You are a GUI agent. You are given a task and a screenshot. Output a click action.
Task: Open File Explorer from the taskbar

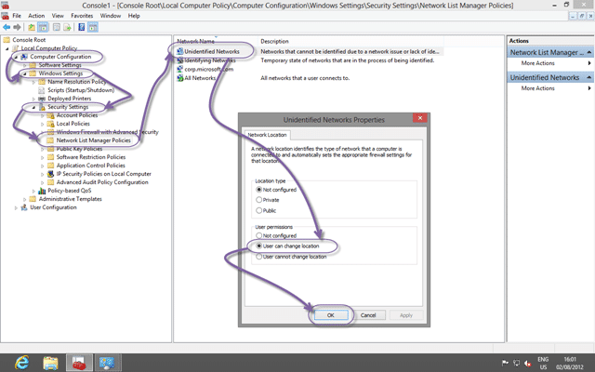click(50, 363)
